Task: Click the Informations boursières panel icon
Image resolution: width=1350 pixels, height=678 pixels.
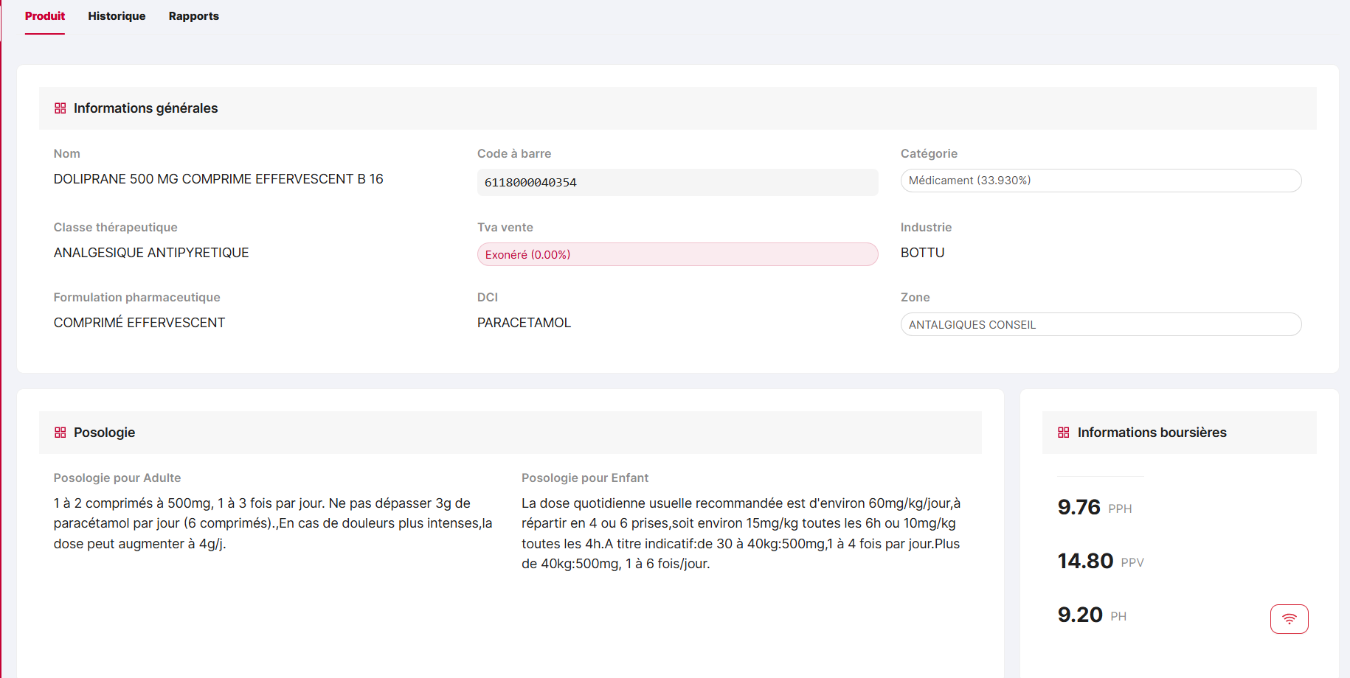Action: point(1064,433)
